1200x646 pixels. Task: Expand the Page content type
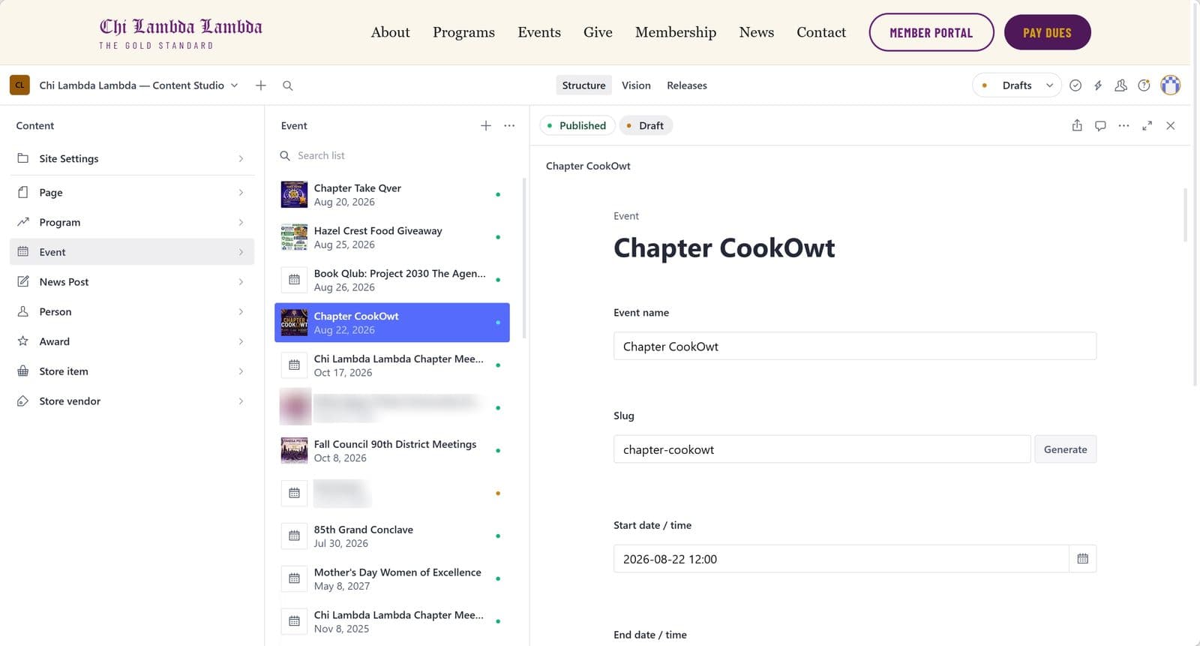click(x=132, y=192)
